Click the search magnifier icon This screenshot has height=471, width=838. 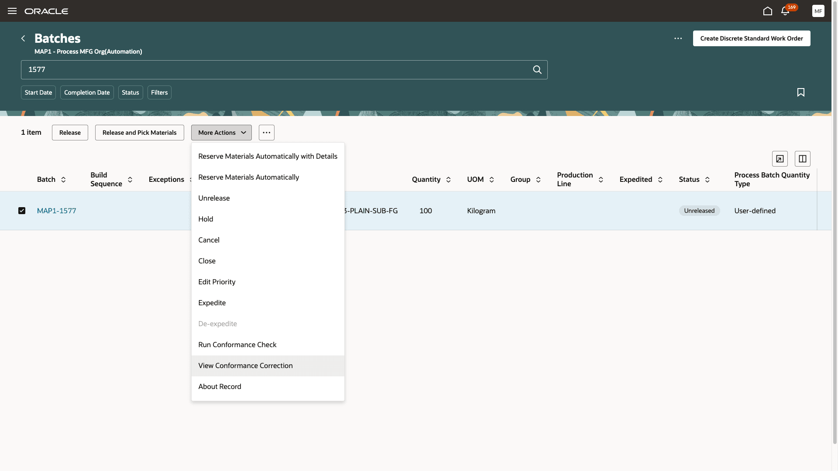(537, 70)
